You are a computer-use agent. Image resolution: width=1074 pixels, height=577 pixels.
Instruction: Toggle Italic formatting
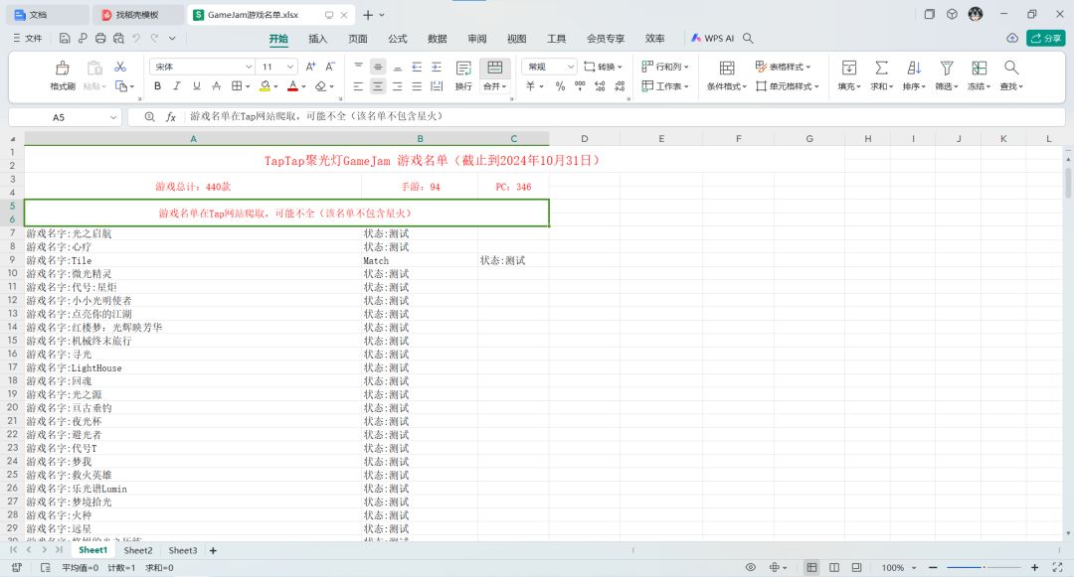[177, 86]
